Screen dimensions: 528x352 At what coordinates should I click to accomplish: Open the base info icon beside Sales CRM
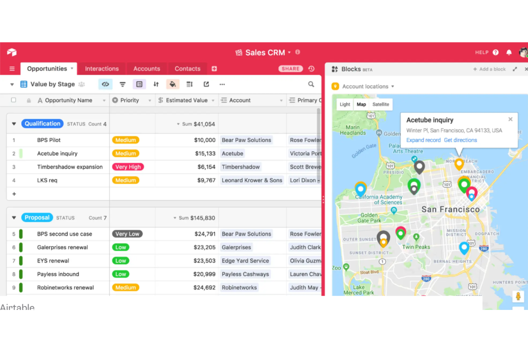tap(298, 52)
